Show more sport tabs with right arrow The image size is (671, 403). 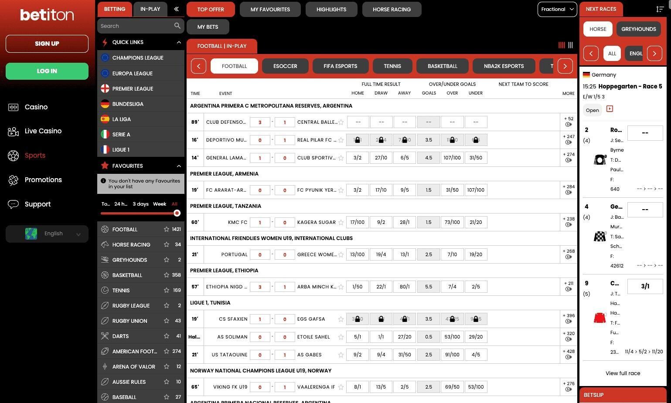click(x=565, y=66)
